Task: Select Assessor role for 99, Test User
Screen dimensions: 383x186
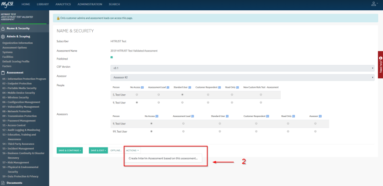Action: click(x=315, y=131)
